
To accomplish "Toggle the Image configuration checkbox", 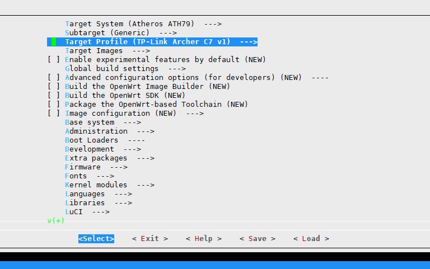I will 54,114.
